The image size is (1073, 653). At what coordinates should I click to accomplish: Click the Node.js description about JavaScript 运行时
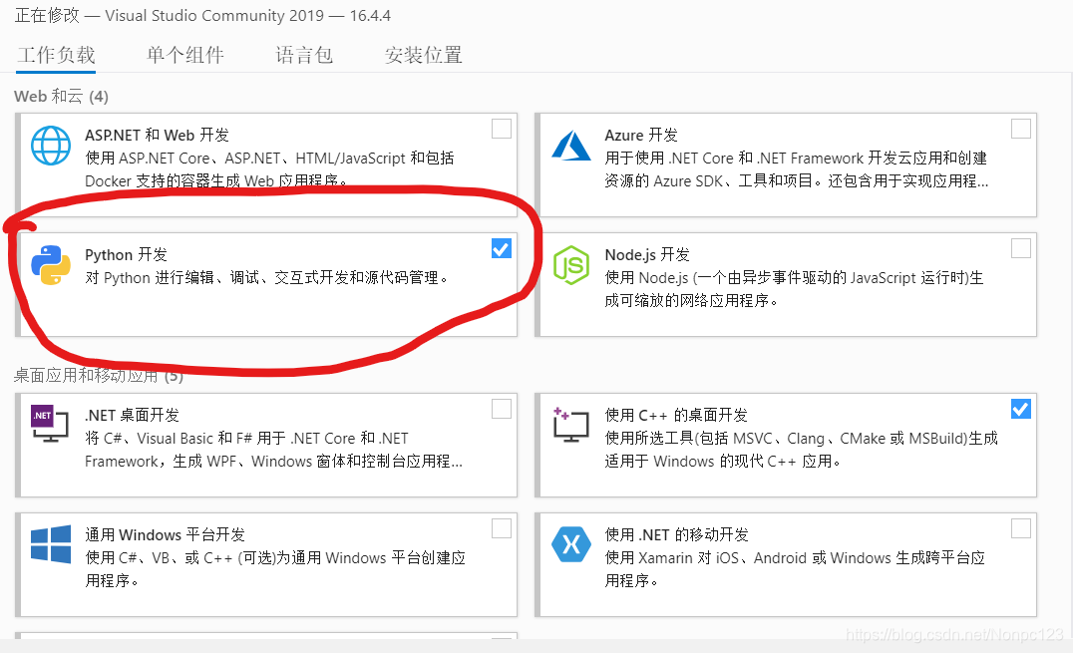tap(794, 289)
